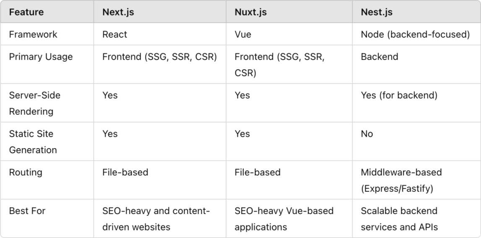Click the Server-Side Rendering row label

35,103
